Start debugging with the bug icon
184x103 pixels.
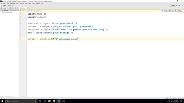point(179,6)
